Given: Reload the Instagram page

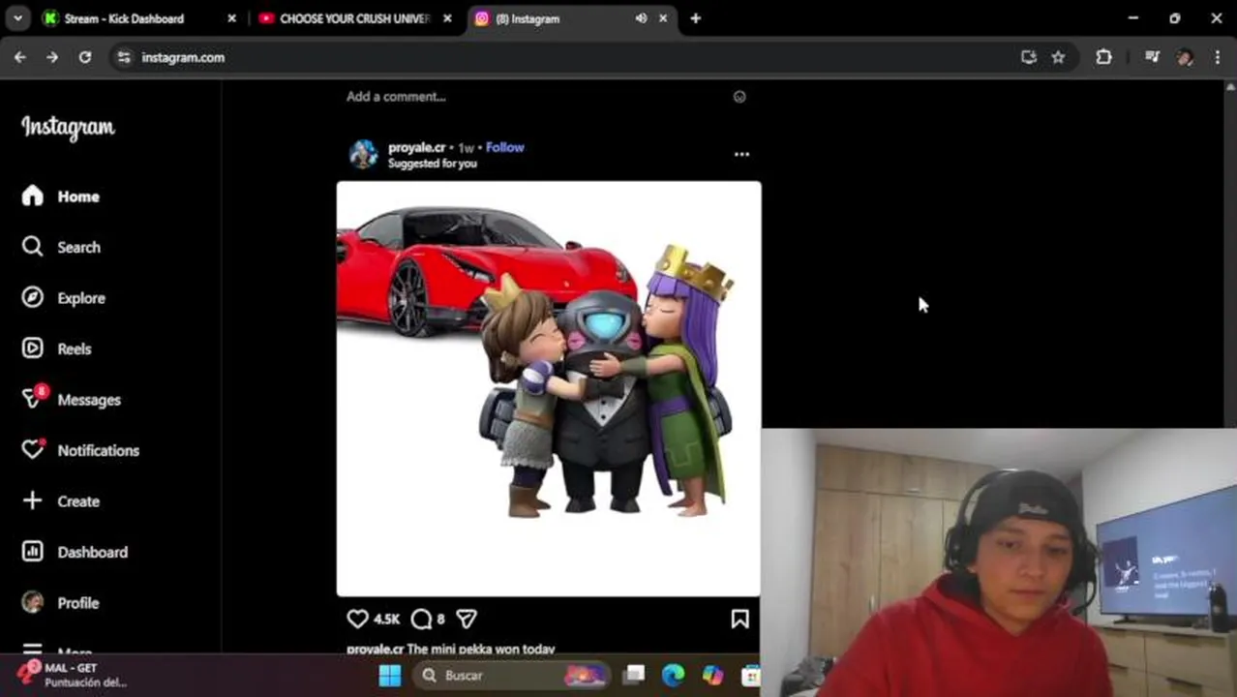Looking at the screenshot, I should [85, 57].
